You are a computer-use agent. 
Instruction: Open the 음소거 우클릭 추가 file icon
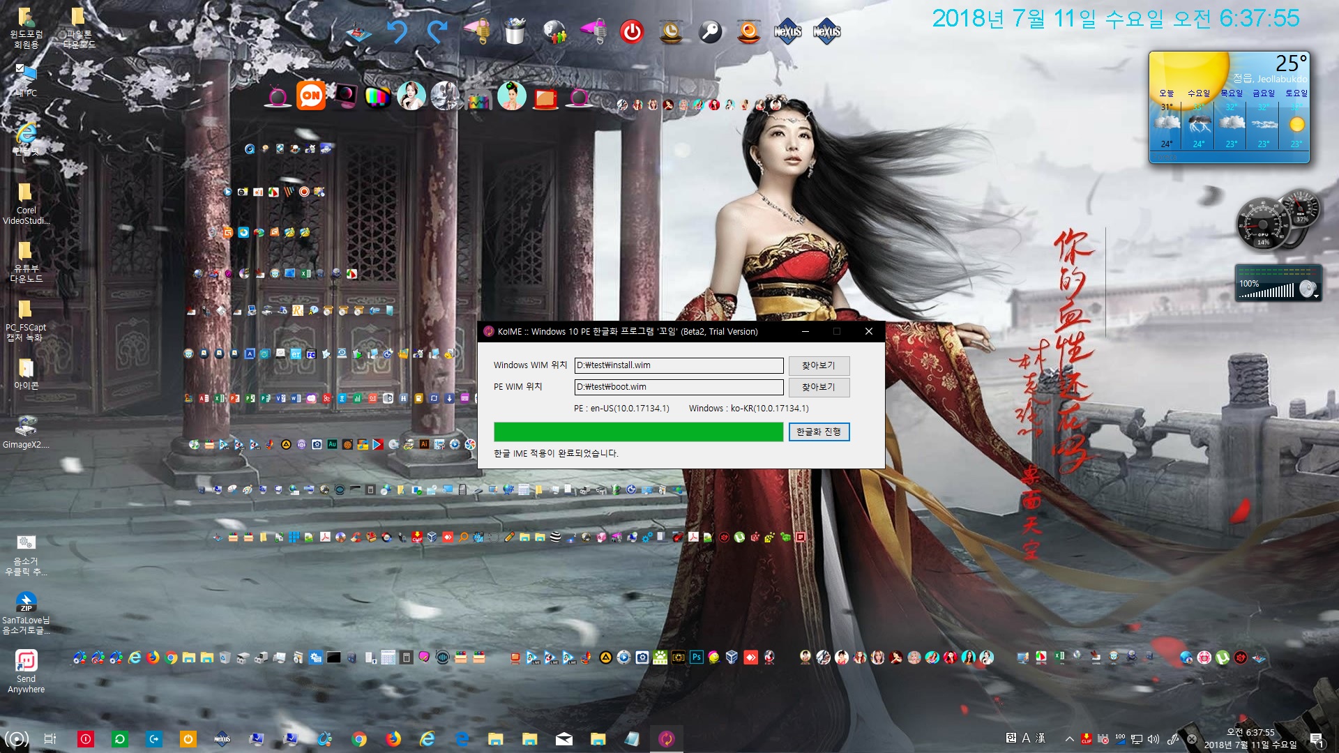pyautogui.click(x=27, y=555)
